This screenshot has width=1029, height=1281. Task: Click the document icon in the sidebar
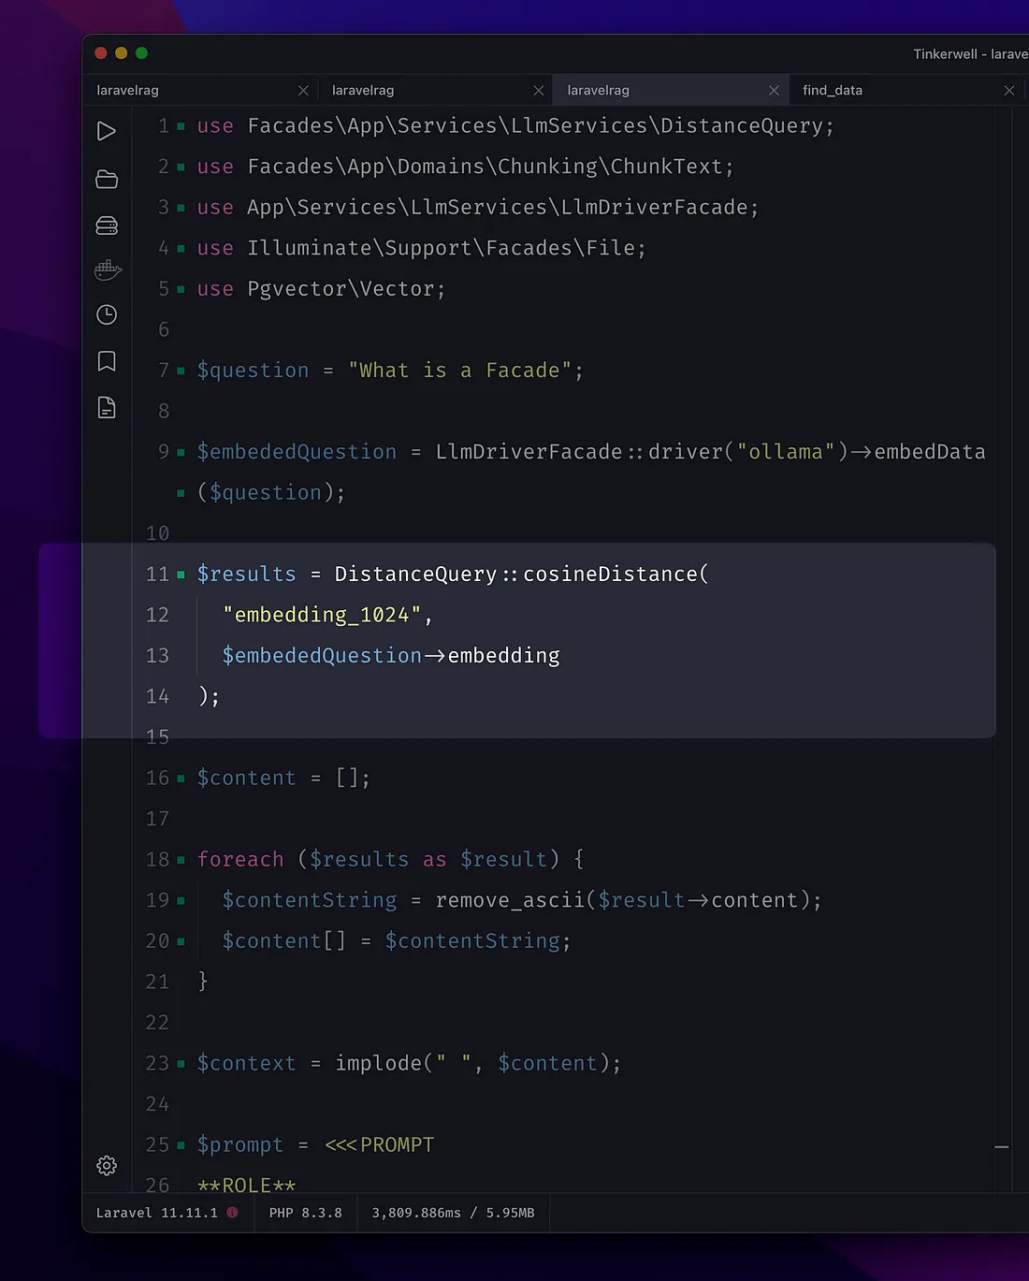(x=107, y=407)
